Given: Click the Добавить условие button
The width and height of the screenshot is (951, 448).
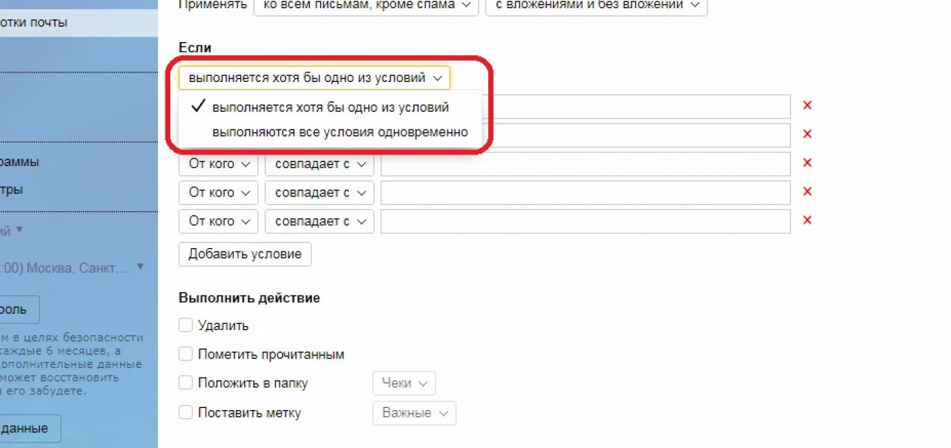Looking at the screenshot, I should [245, 254].
